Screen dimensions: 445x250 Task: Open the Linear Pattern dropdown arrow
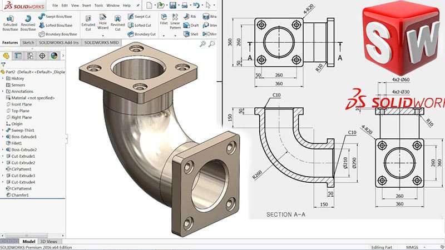pos(175,36)
